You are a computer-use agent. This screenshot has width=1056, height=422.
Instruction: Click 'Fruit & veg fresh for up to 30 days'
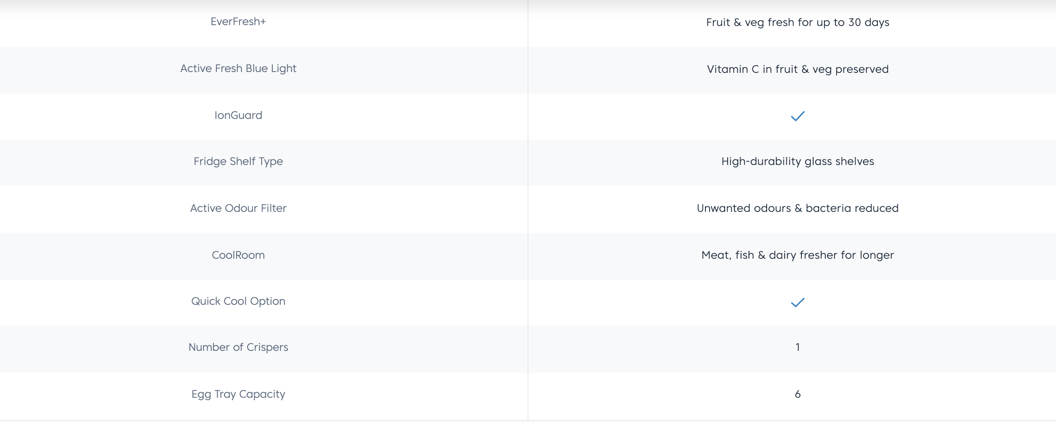click(797, 23)
